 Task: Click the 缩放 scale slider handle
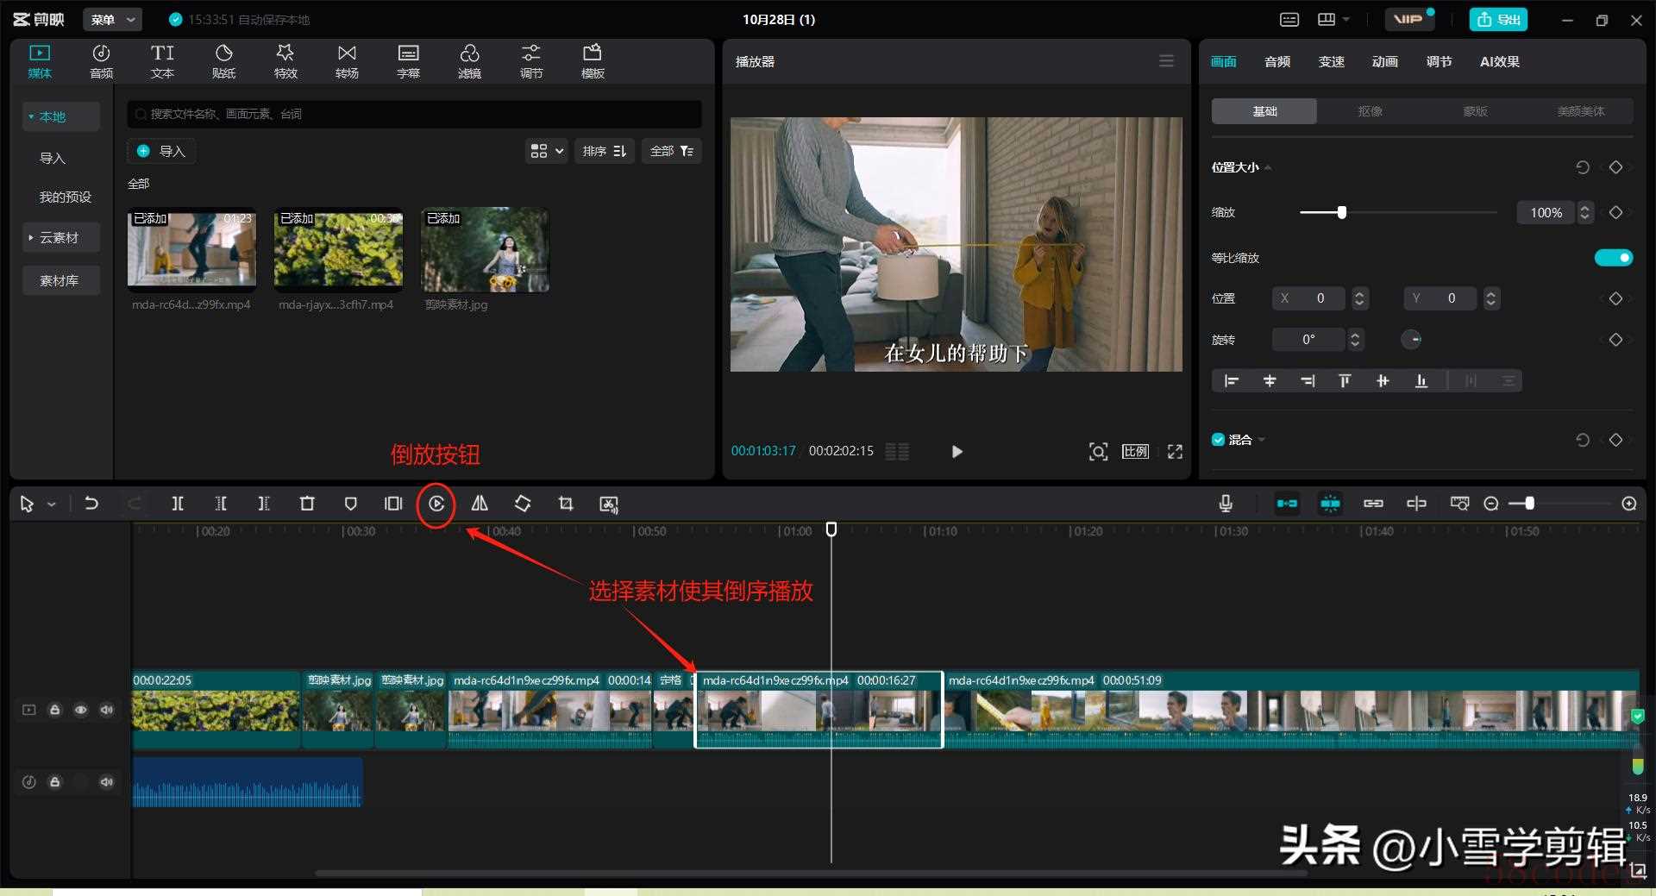[1341, 212]
